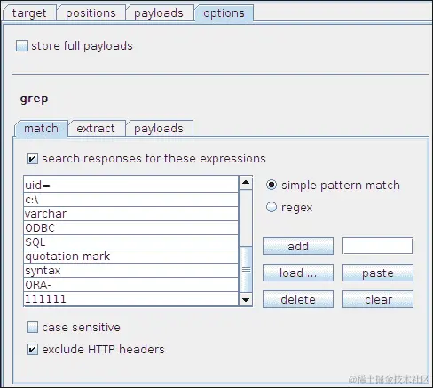Image resolution: width=433 pixels, height=388 pixels.
Task: Select the "quotation mark" expression row
Action: (x=131, y=257)
